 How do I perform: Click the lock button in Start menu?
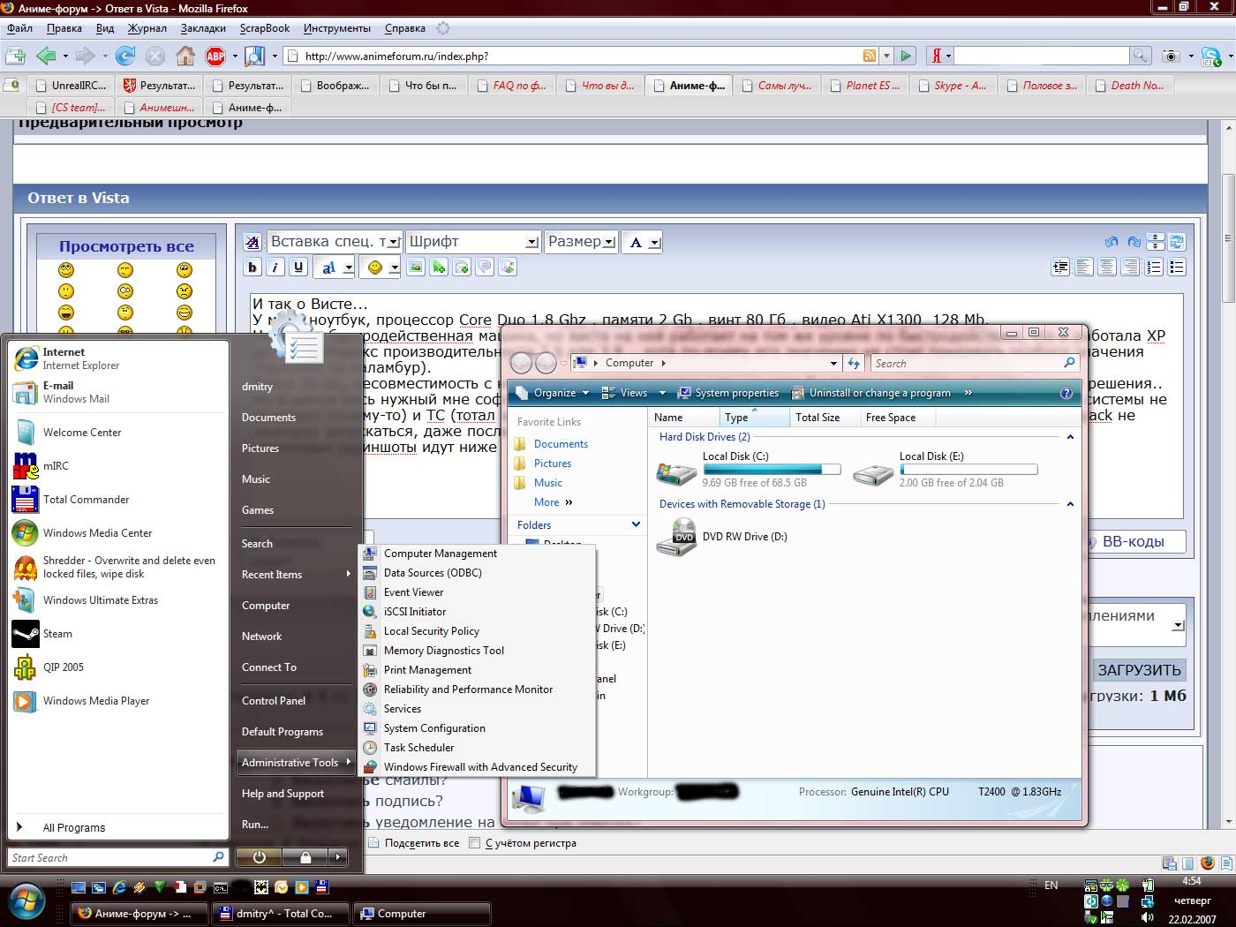(x=305, y=857)
